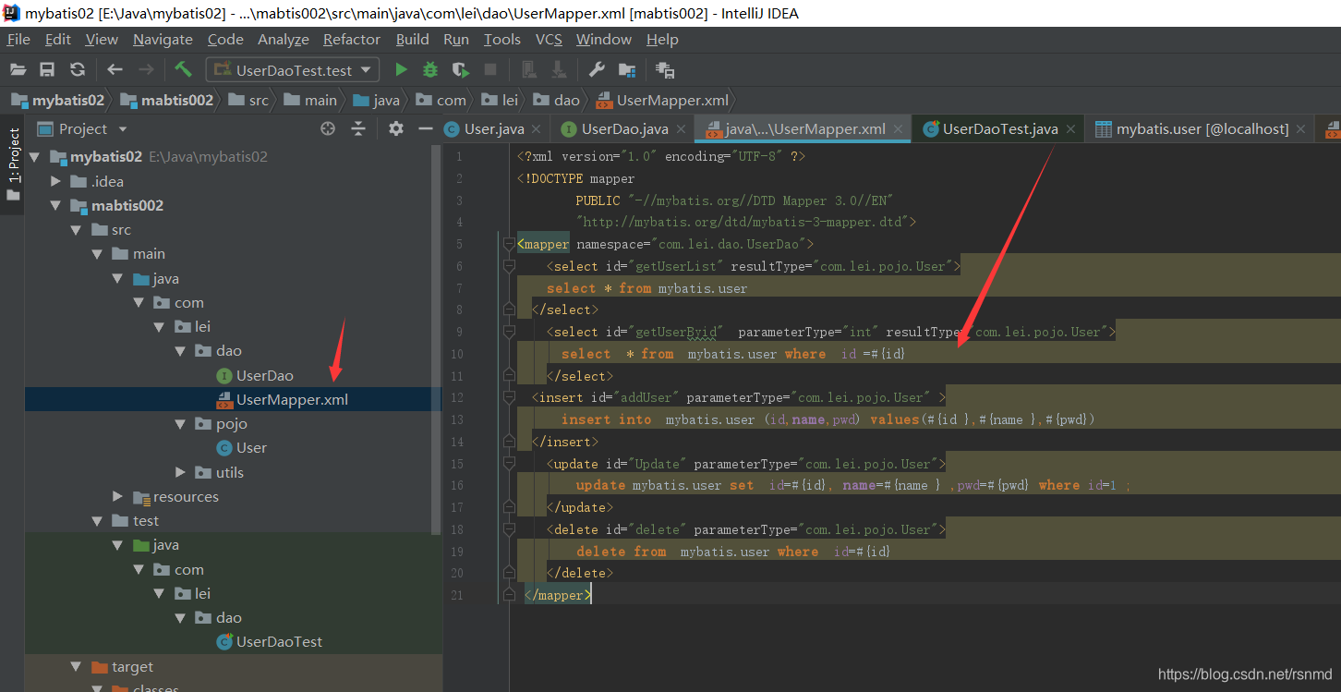Viewport: 1341px width, 692px height.
Task: Click fold marker at closing mapper line 21
Action: (x=509, y=596)
